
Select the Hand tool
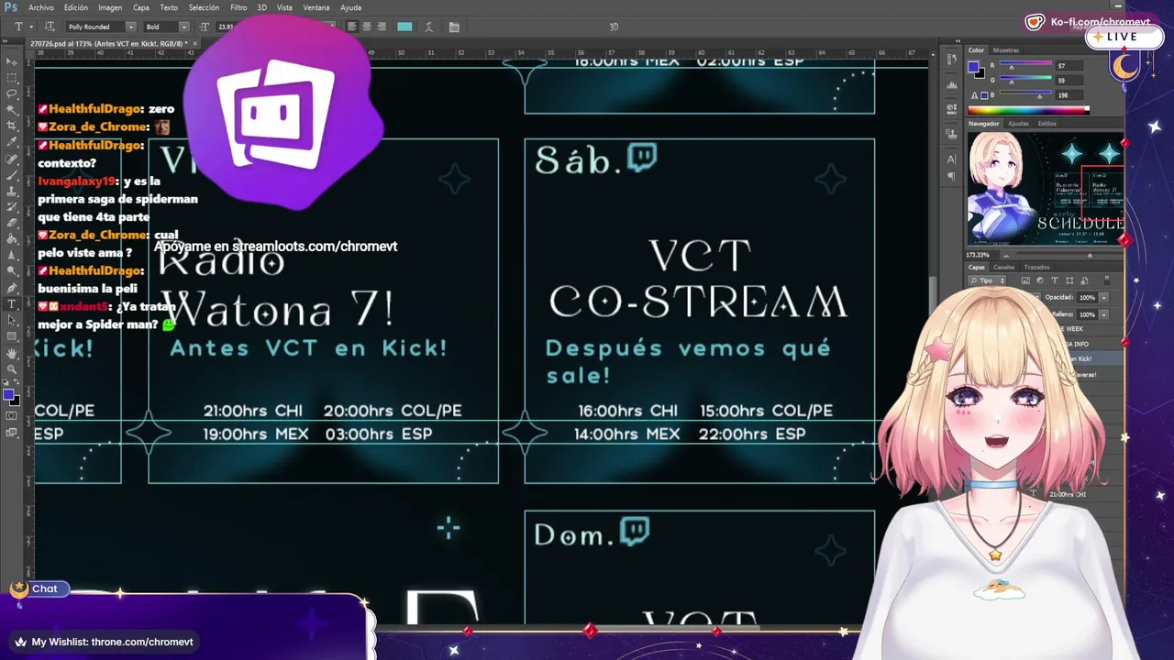click(12, 353)
